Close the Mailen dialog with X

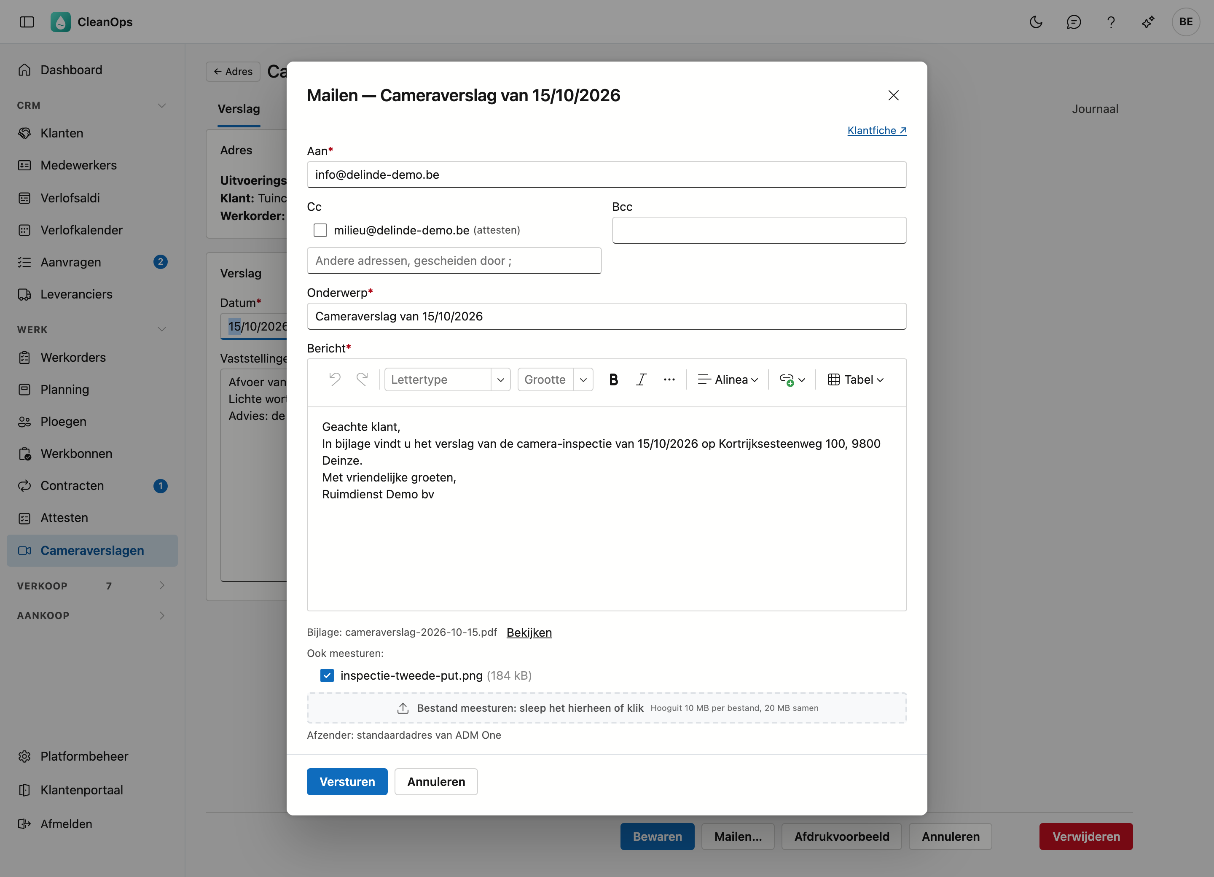(x=893, y=95)
